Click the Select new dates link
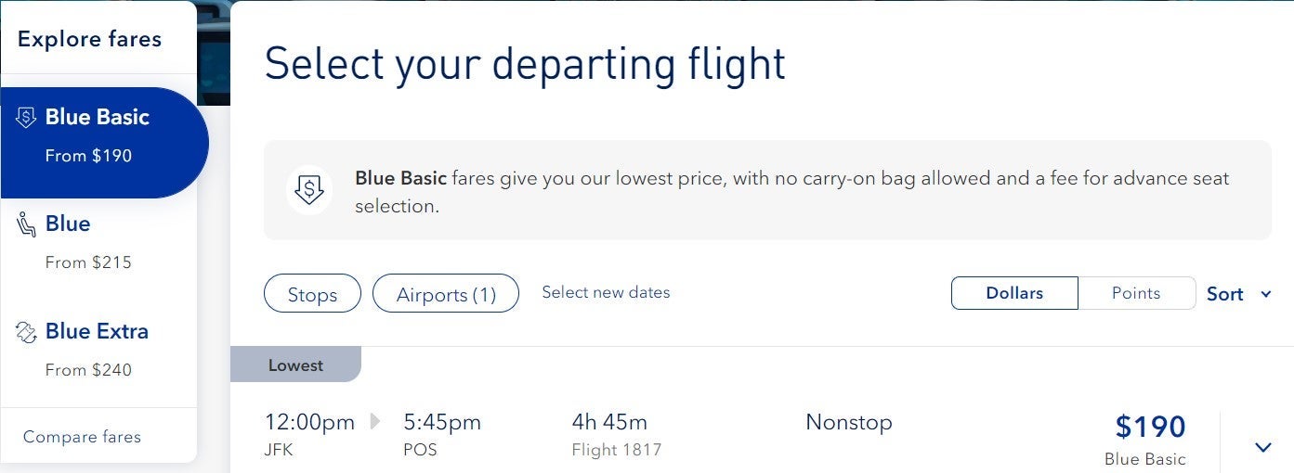This screenshot has width=1294, height=473. pyautogui.click(x=606, y=292)
